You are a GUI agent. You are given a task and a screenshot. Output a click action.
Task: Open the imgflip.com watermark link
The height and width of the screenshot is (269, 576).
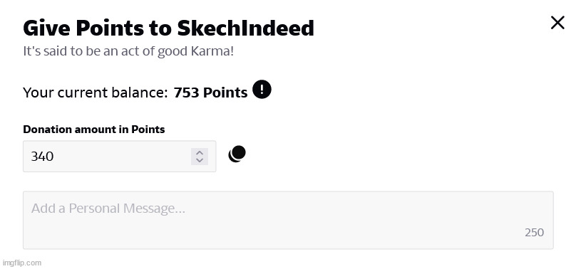pos(21,263)
